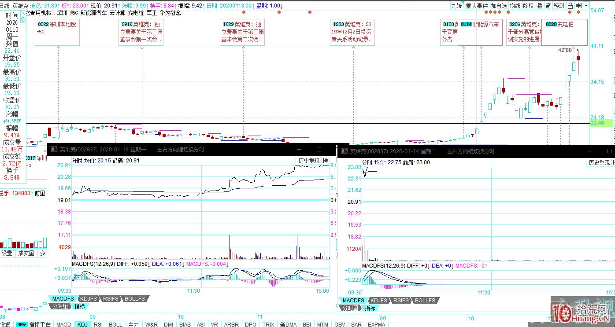615x327 pixels.
Task: Open the 0114 新能源汽车 event note
Action: click(480, 25)
